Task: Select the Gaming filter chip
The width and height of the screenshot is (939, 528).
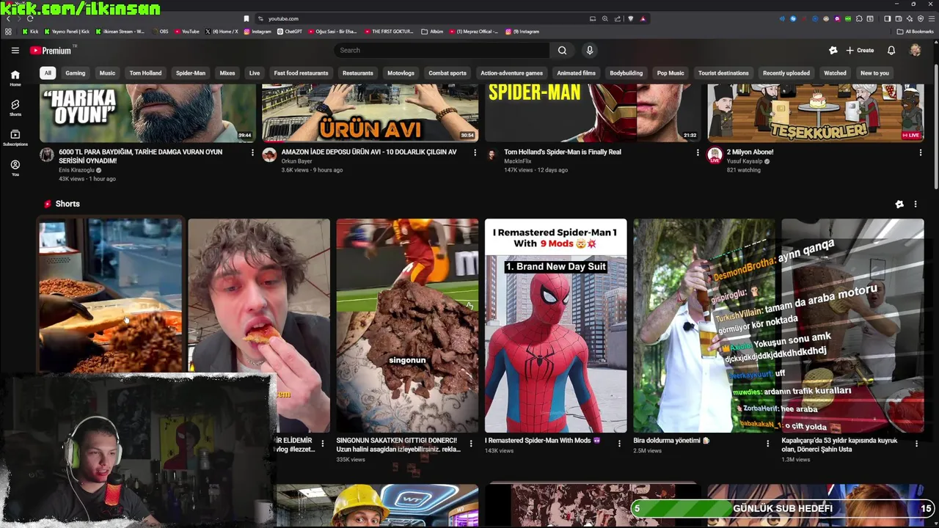Action: click(x=76, y=73)
